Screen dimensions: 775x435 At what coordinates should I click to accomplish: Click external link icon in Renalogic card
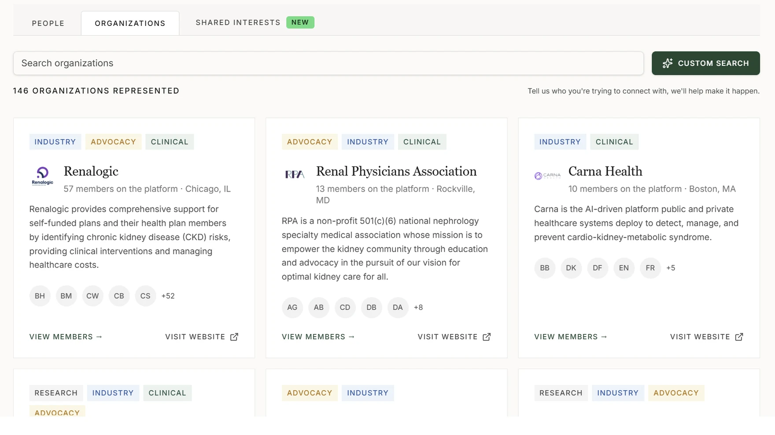point(234,337)
